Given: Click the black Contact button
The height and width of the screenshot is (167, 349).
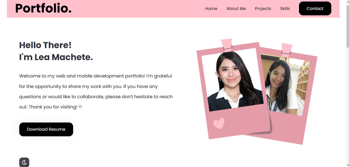Looking at the screenshot, I should coord(315,8).
